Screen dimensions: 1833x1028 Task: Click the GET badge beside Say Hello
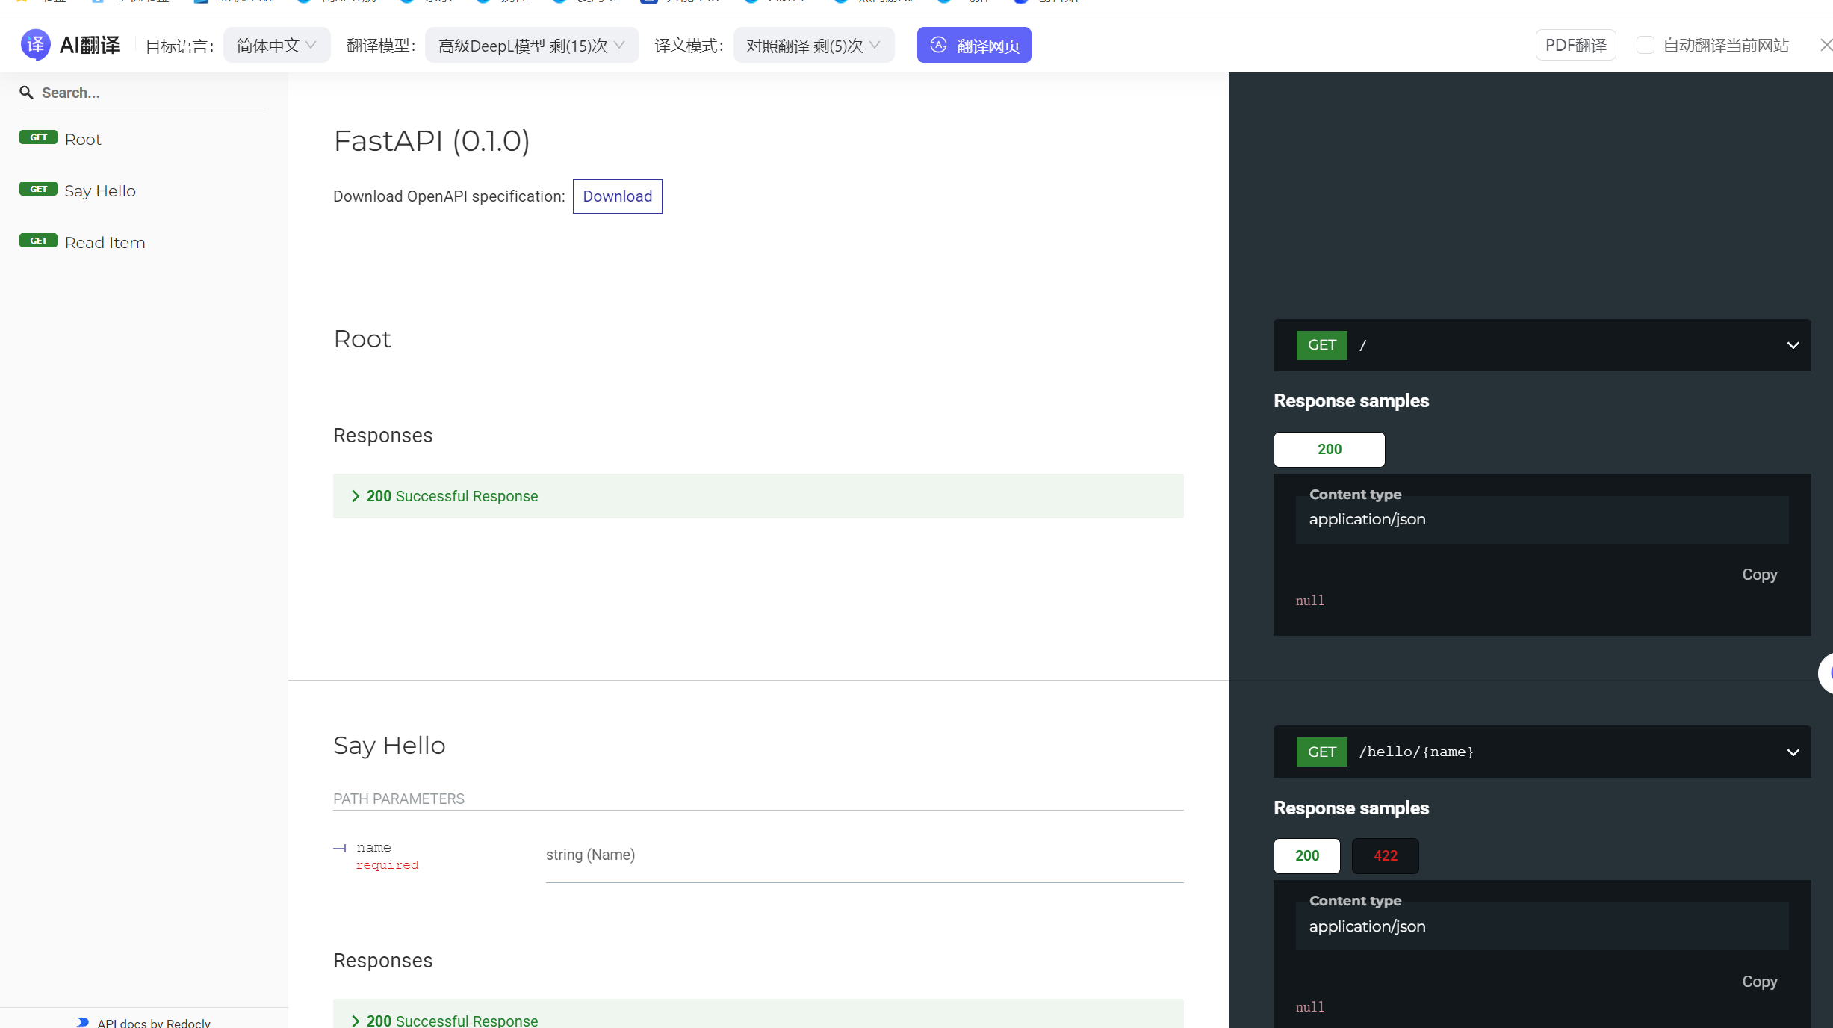38,189
